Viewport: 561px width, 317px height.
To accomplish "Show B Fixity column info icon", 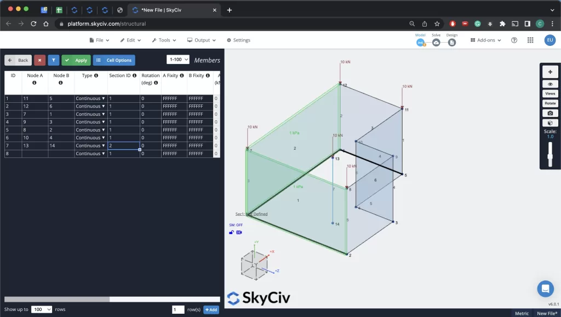I will click(x=208, y=75).
